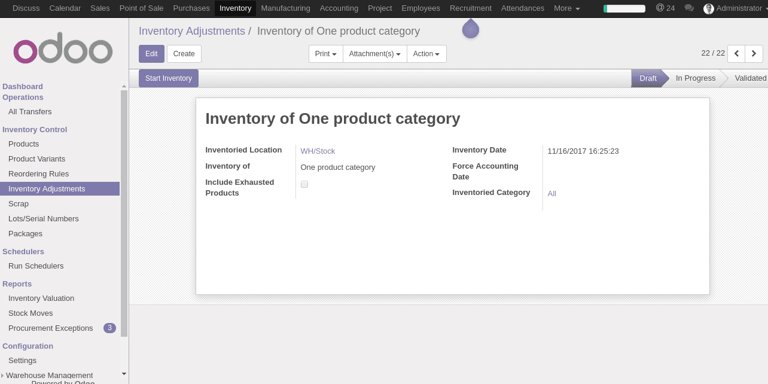The width and height of the screenshot is (768, 384).
Task: Open the Manufacturing menu
Action: point(285,8)
